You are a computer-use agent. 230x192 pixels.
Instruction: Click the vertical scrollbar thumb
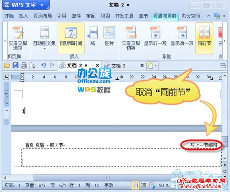coord(225,141)
